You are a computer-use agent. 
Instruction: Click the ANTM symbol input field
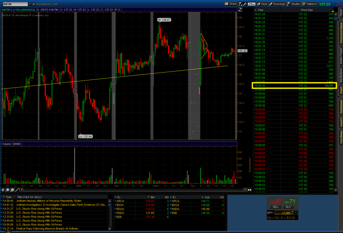pyautogui.click(x=15, y=4)
